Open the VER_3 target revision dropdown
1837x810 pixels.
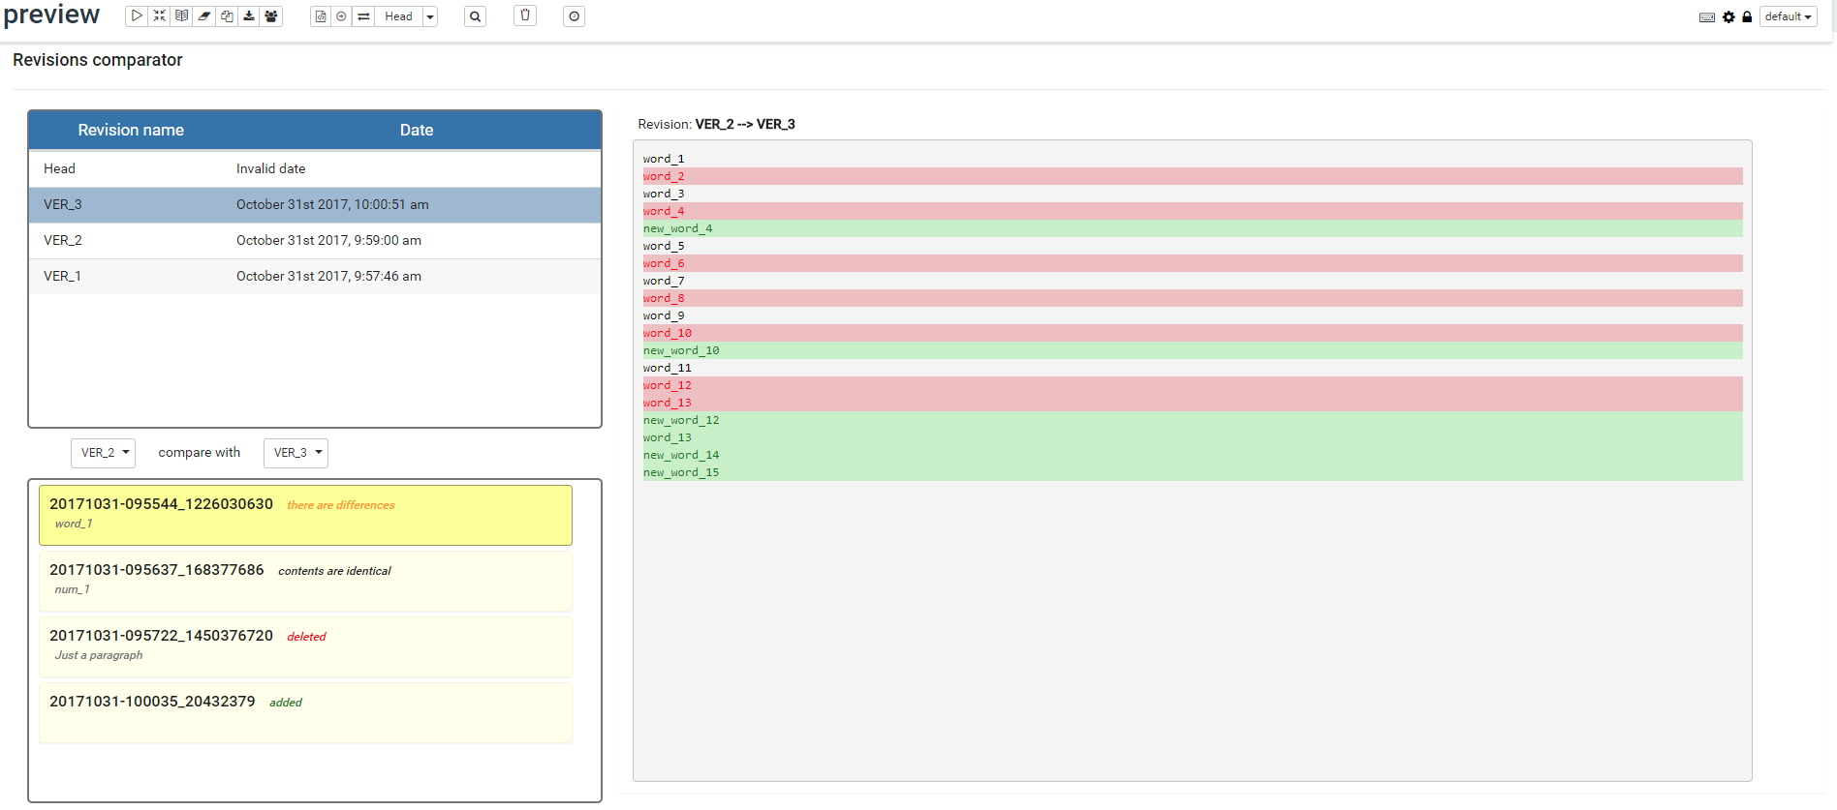(x=296, y=453)
